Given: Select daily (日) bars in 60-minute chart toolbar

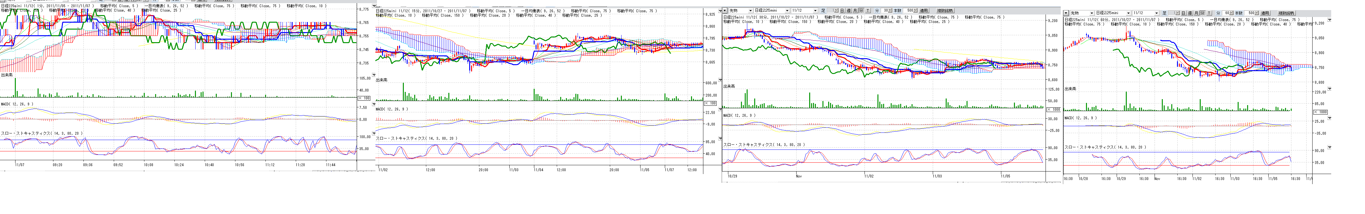Looking at the screenshot, I should coord(1183,13).
